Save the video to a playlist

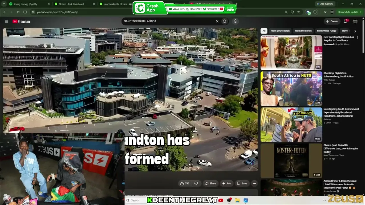[x=242, y=183]
